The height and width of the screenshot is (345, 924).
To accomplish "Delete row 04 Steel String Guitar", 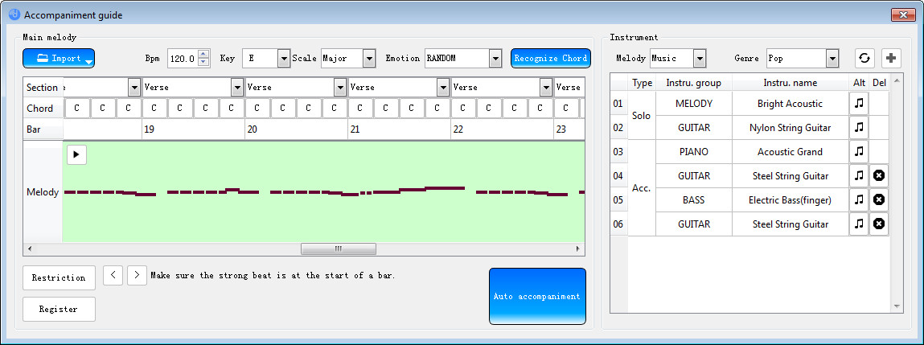I will click(x=879, y=175).
